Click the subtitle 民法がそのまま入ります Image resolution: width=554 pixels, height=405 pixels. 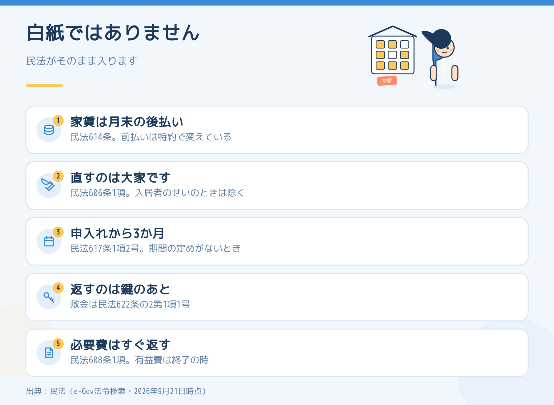82,61
